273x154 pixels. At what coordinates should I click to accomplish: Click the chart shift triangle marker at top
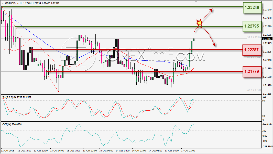(196, 2)
